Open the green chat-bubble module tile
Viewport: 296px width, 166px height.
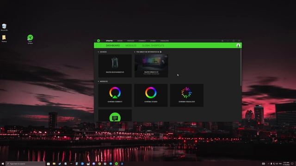[115, 116]
